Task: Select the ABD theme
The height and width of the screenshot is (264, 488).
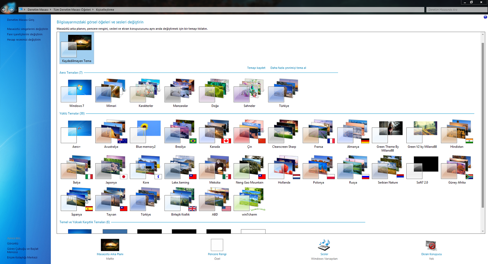Action: (x=215, y=202)
